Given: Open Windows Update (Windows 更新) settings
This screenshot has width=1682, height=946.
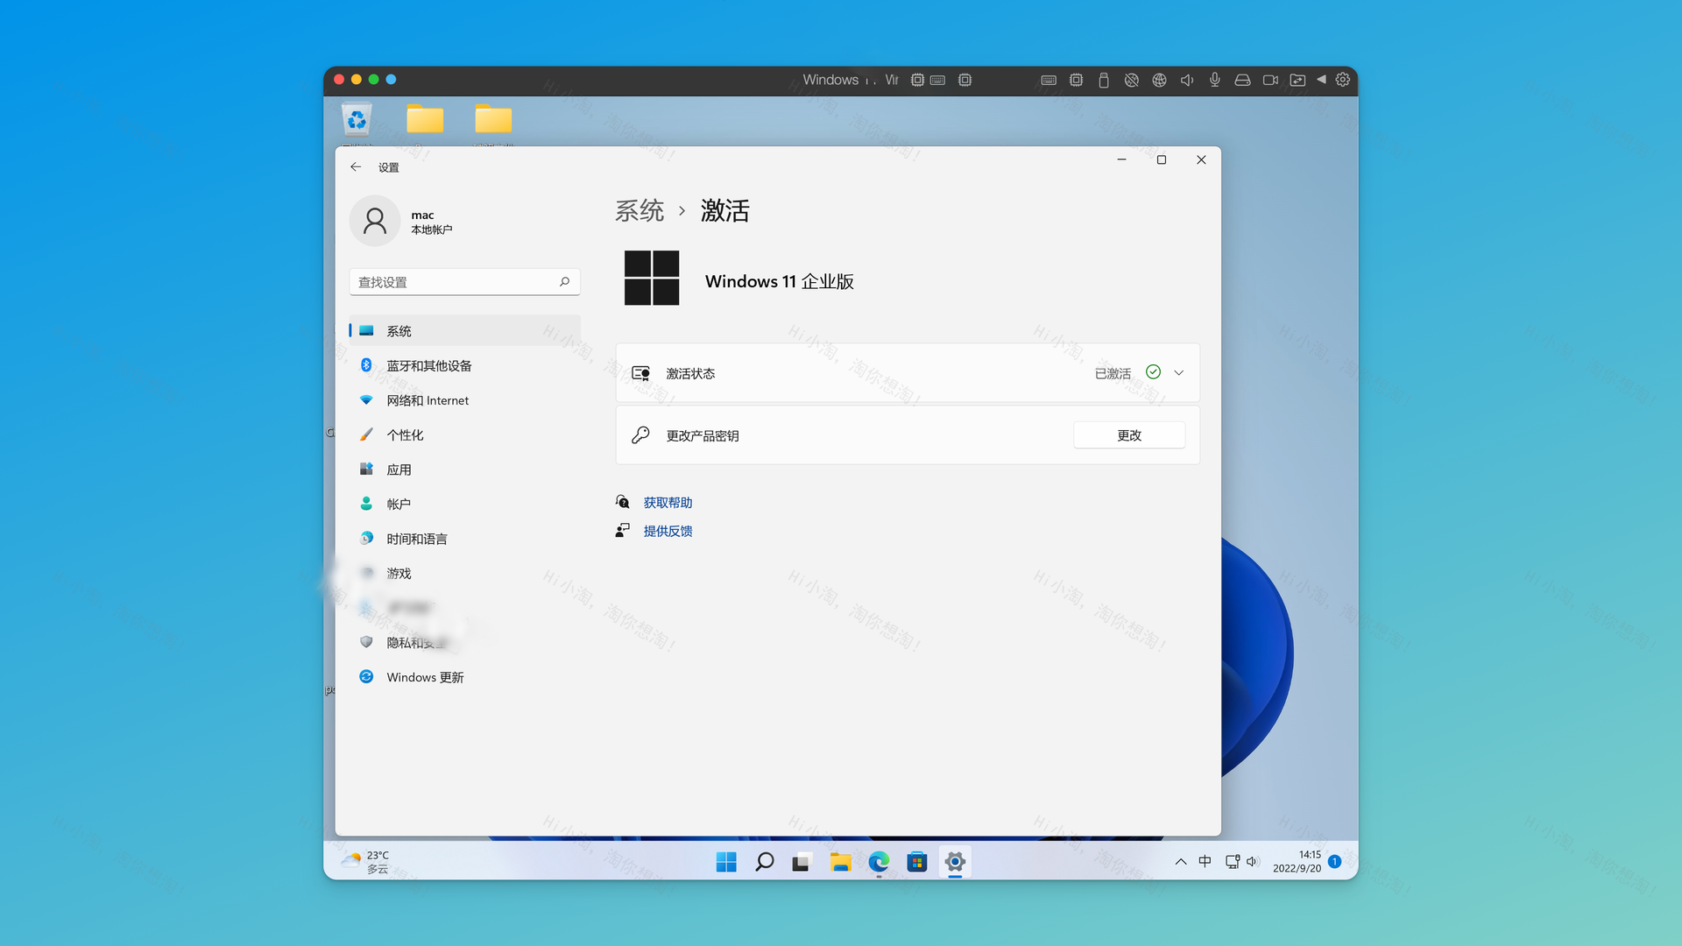Looking at the screenshot, I should point(464,677).
